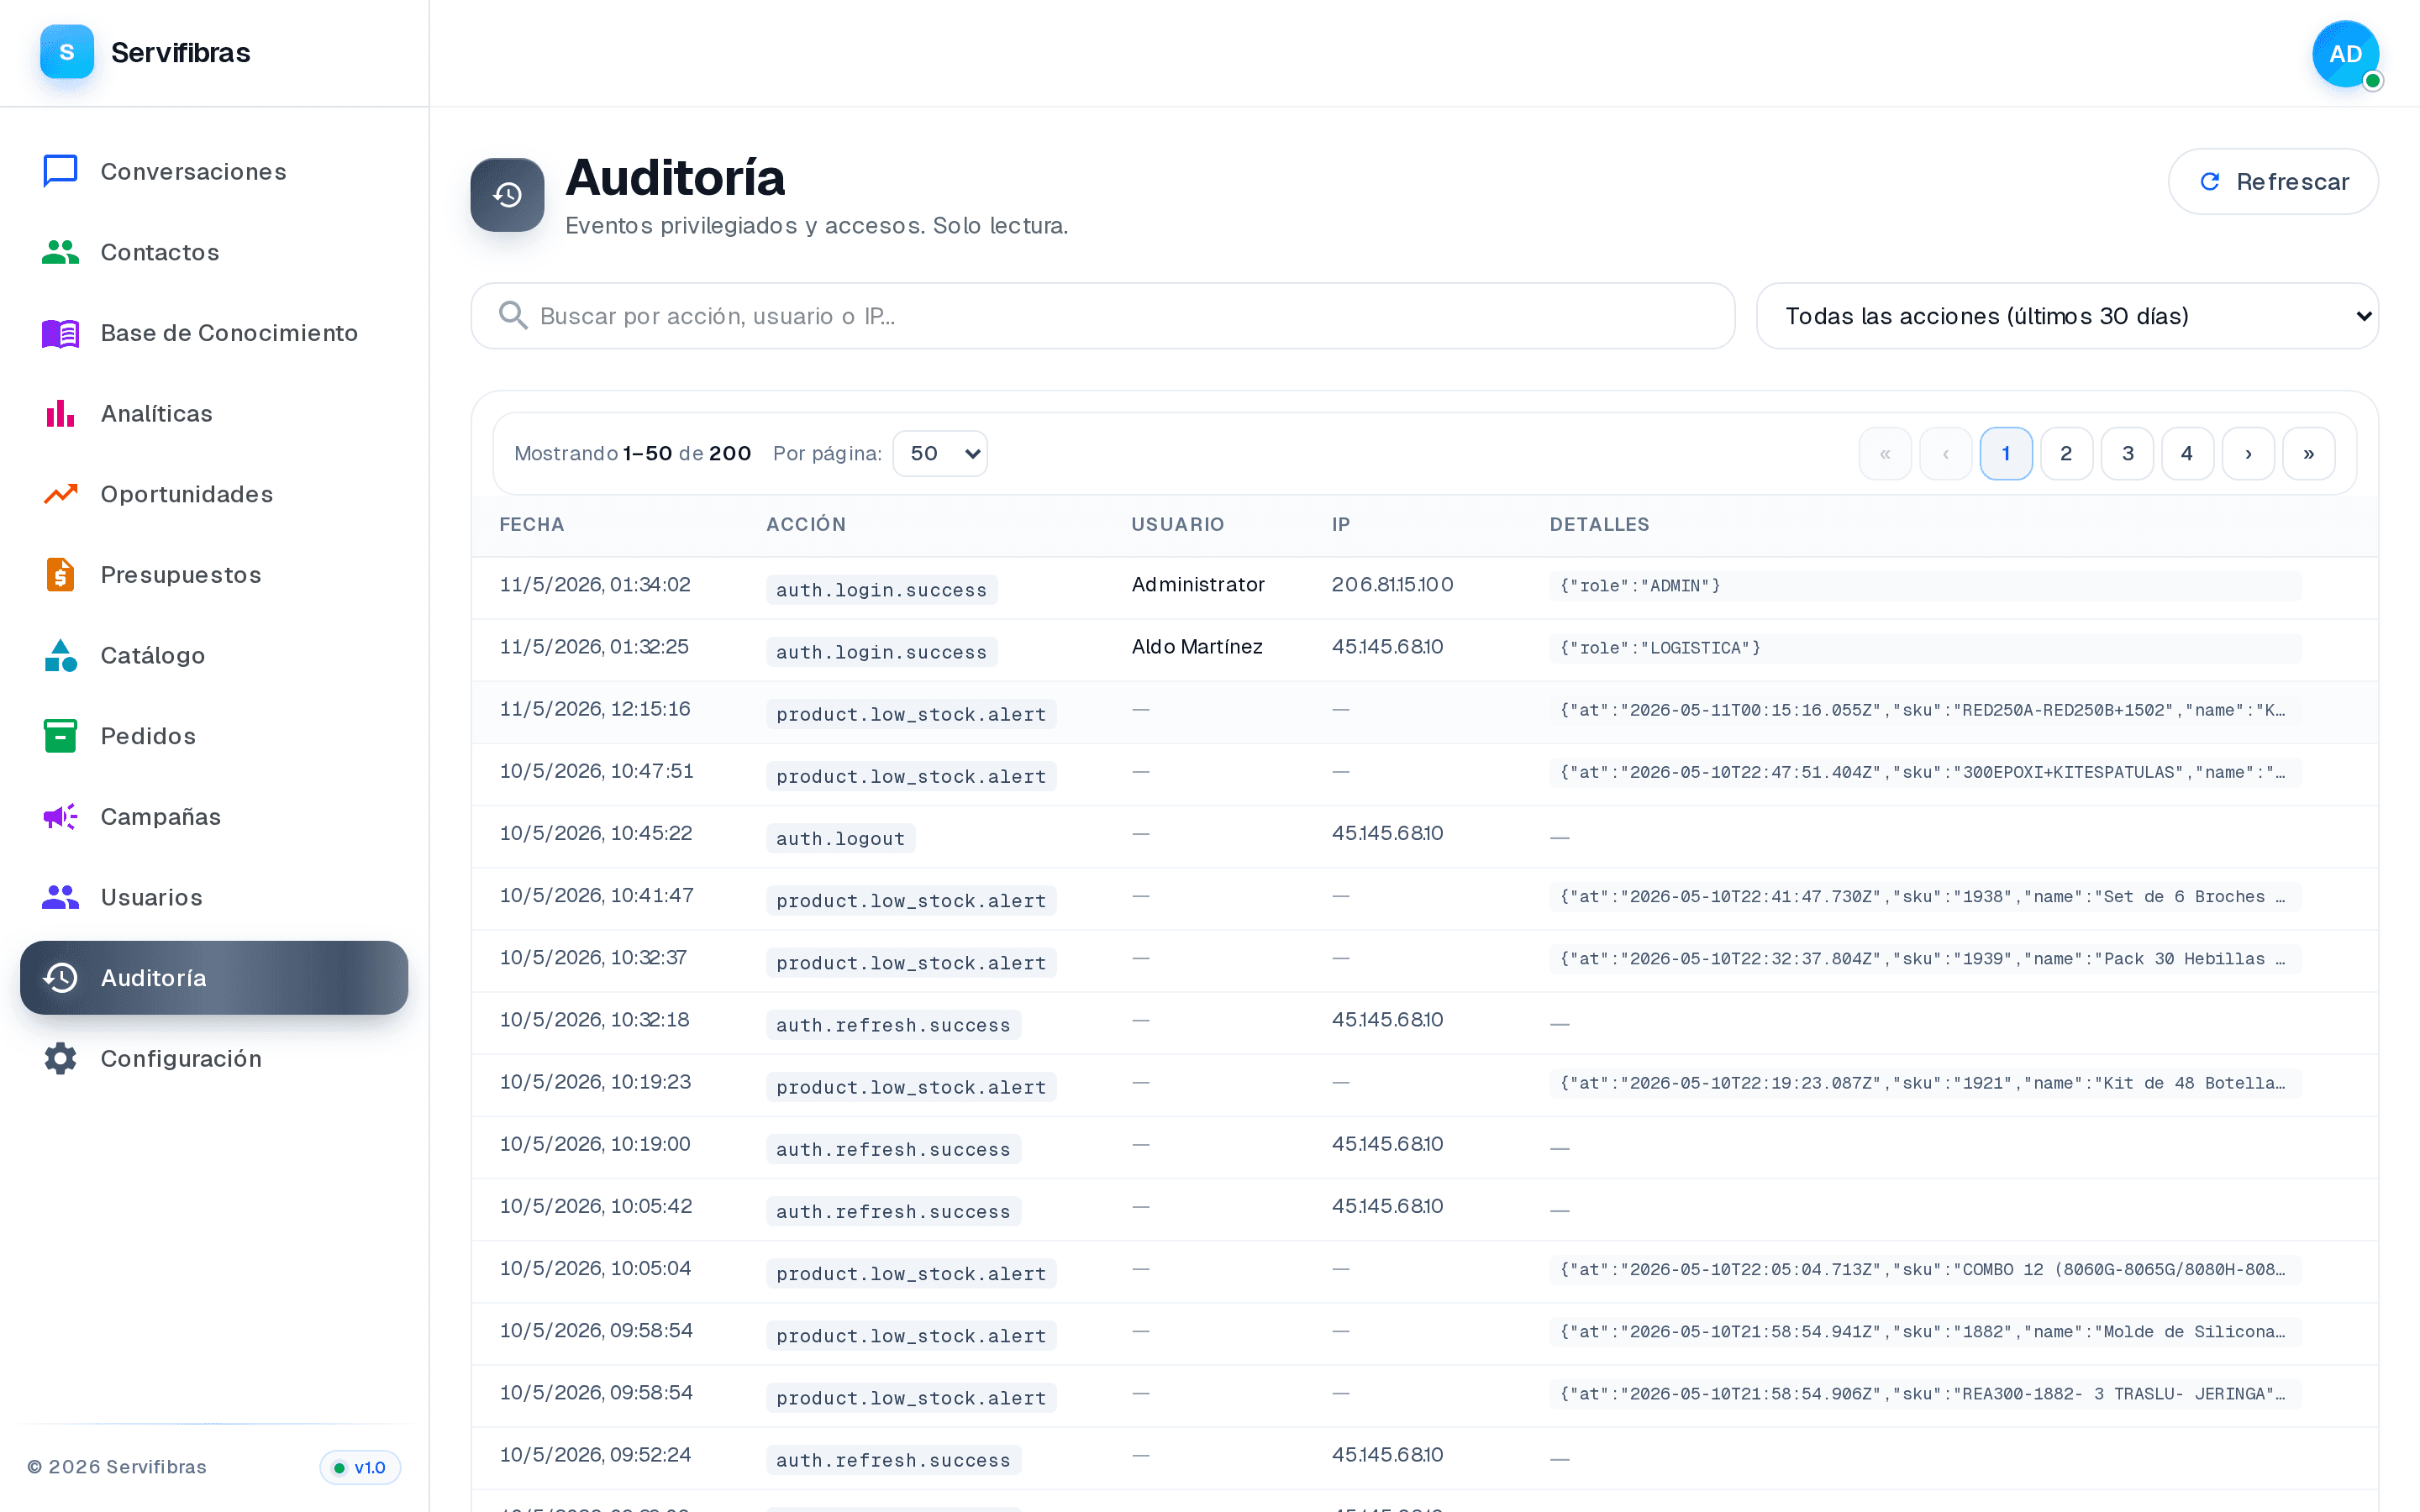Click the USUARIO column header
Screen dimensions: 2420x1512
pos(1178,524)
